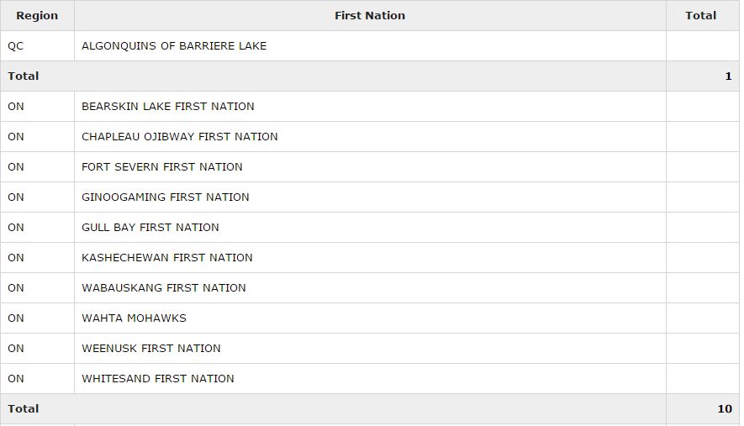Click the Total column header
Screen dimensions: 744x426
click(700, 15)
